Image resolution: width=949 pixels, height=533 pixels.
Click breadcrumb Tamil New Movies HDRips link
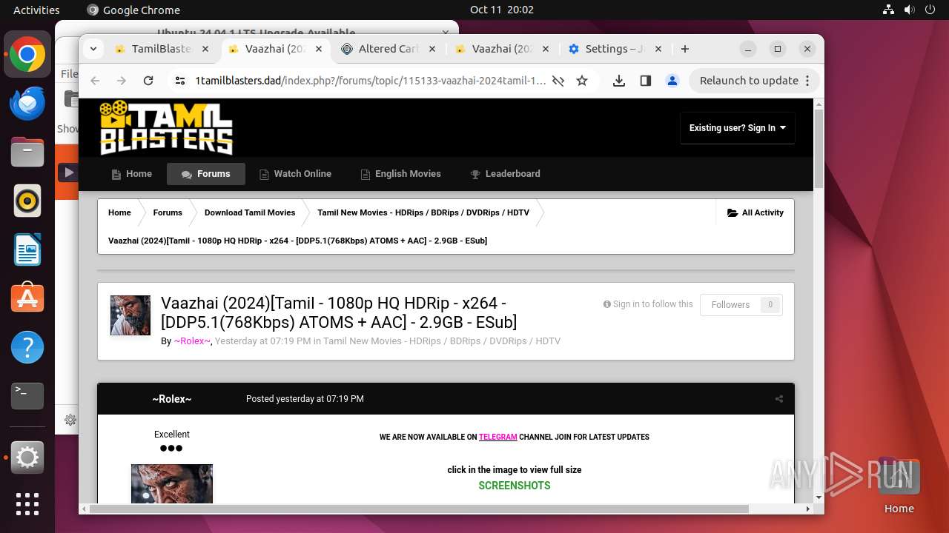(x=423, y=212)
